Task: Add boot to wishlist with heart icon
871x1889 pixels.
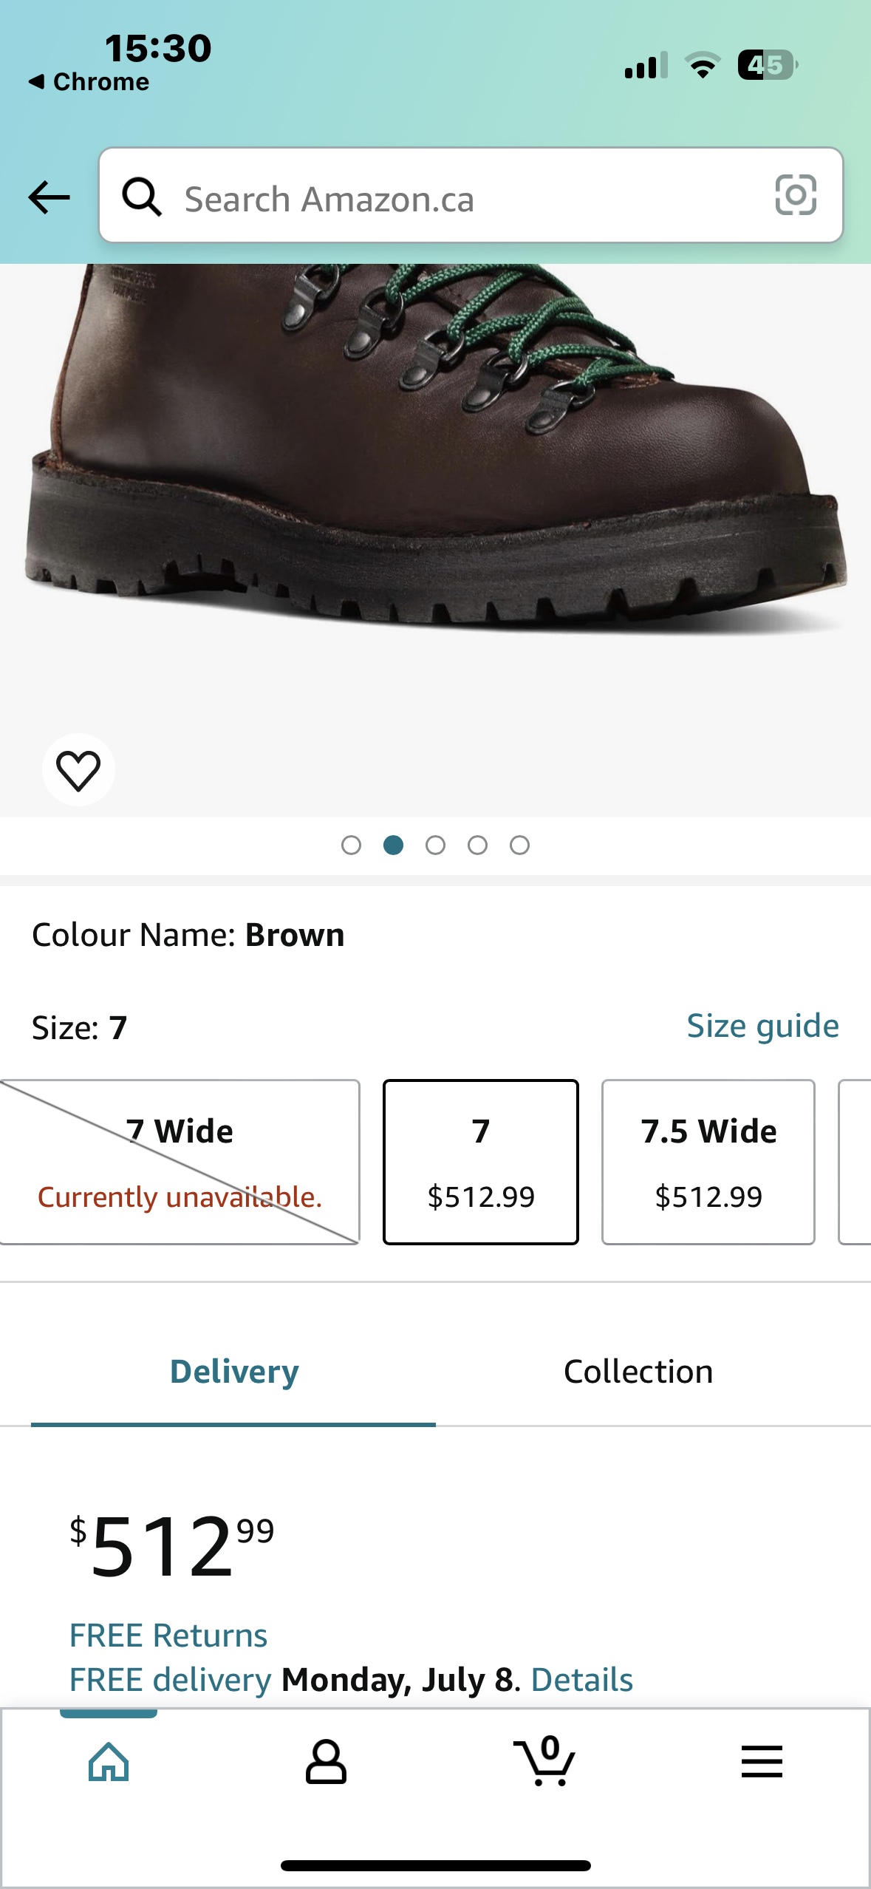Action: [79, 769]
